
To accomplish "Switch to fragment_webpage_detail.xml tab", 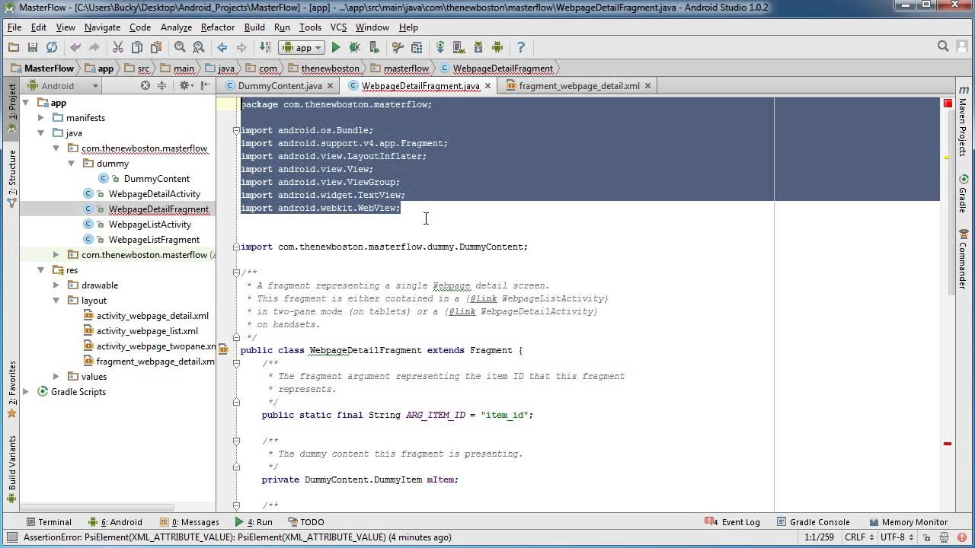I will (x=579, y=86).
